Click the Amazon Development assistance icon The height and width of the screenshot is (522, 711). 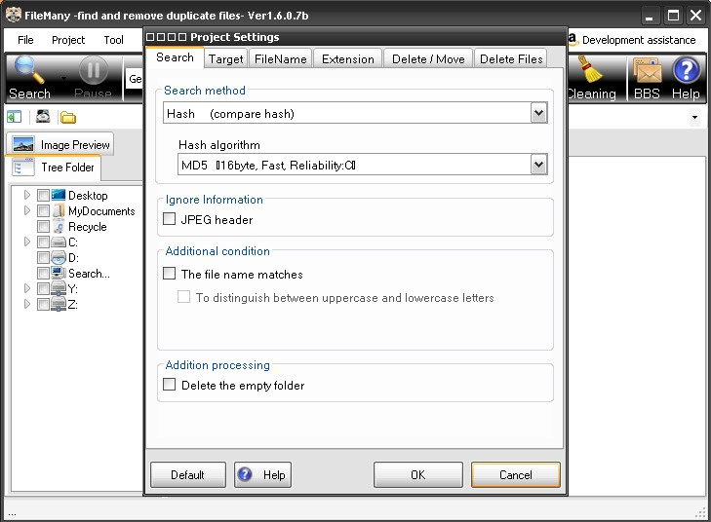573,39
